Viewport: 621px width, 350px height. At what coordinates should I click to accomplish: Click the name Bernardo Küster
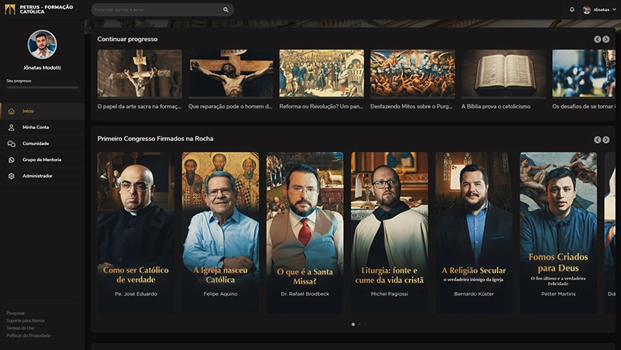tap(474, 294)
